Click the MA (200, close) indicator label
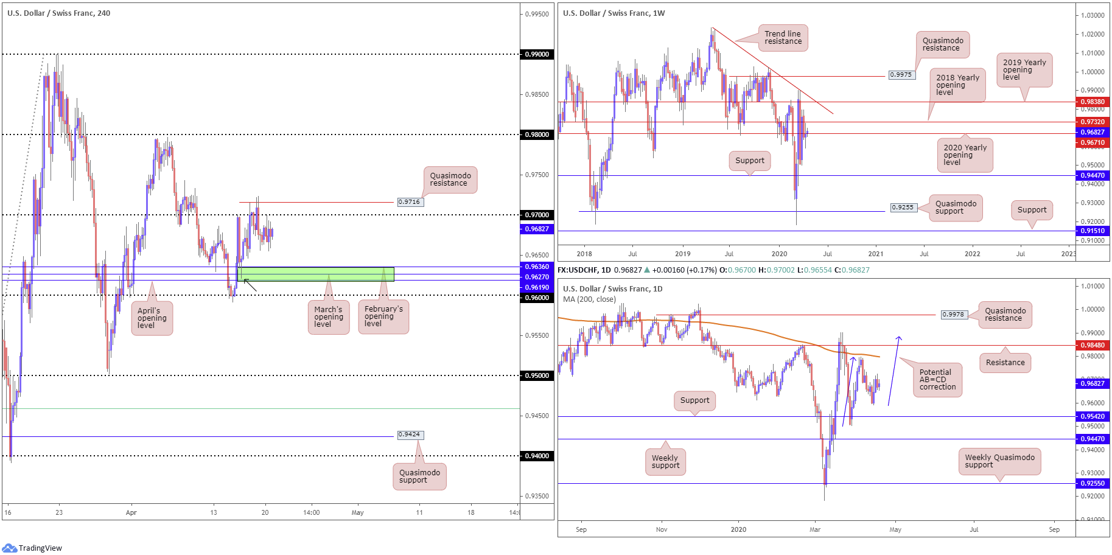 pos(589,299)
